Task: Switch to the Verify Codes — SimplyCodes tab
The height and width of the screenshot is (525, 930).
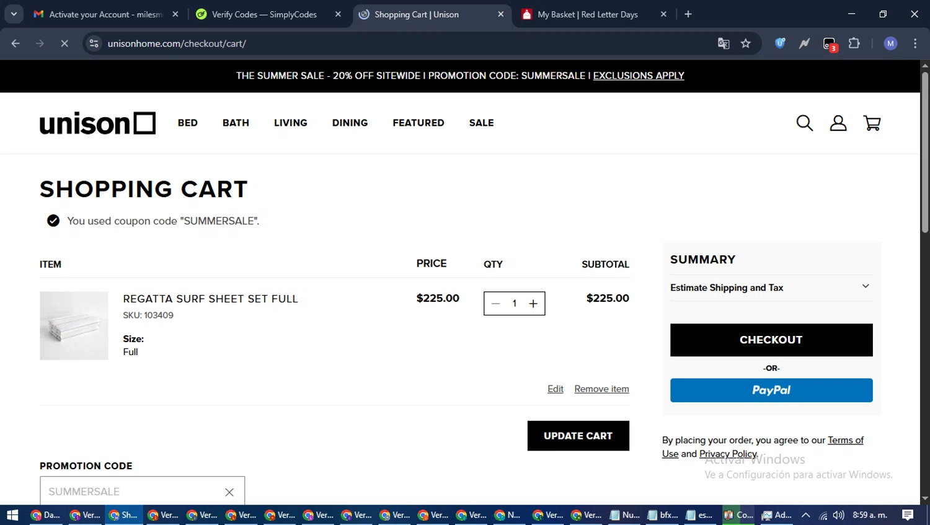Action: [263, 14]
